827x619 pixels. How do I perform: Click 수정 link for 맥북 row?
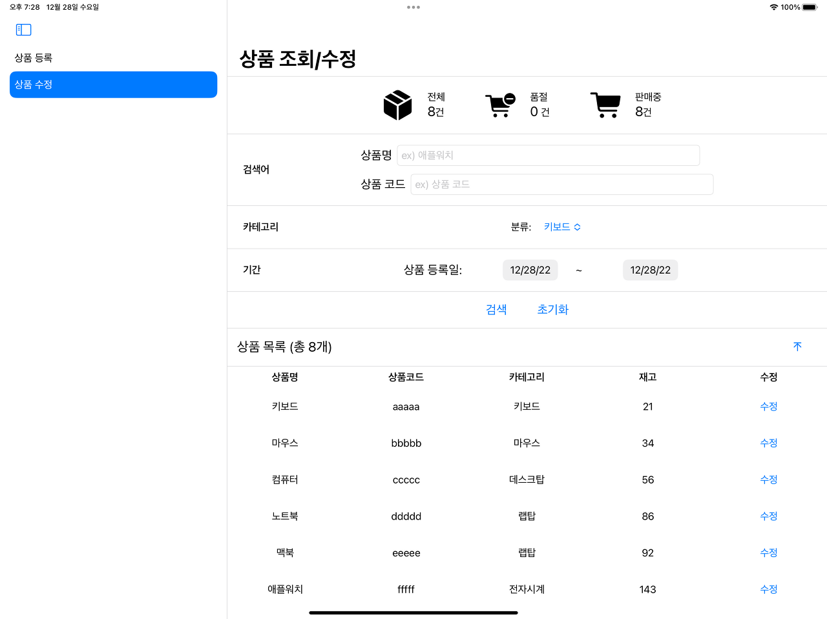[768, 553]
